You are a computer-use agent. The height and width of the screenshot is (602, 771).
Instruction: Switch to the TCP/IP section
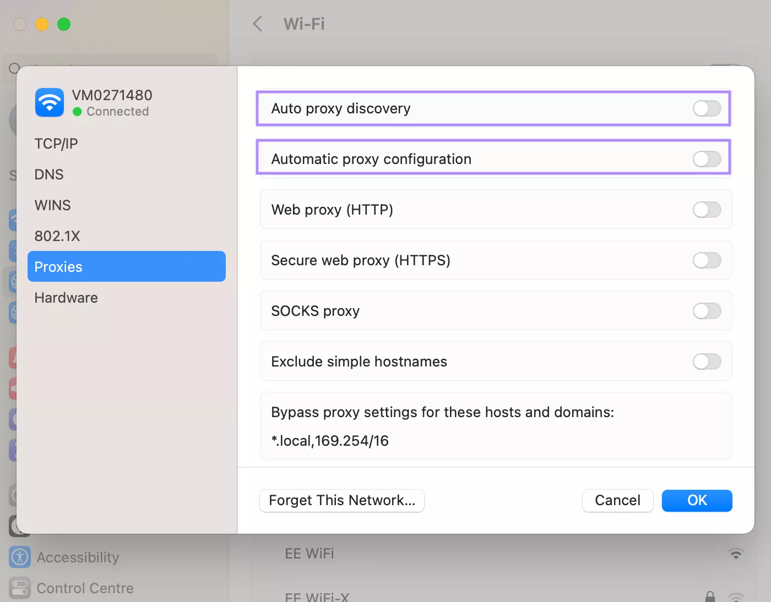pos(56,143)
